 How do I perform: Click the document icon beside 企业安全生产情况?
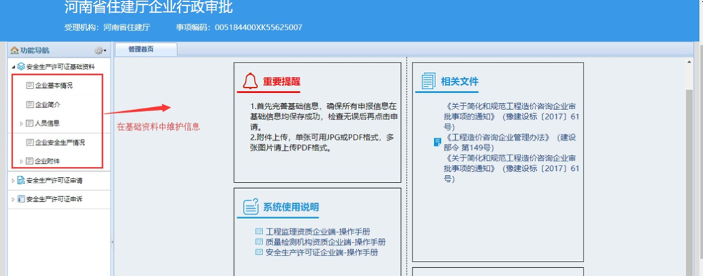tap(30, 143)
